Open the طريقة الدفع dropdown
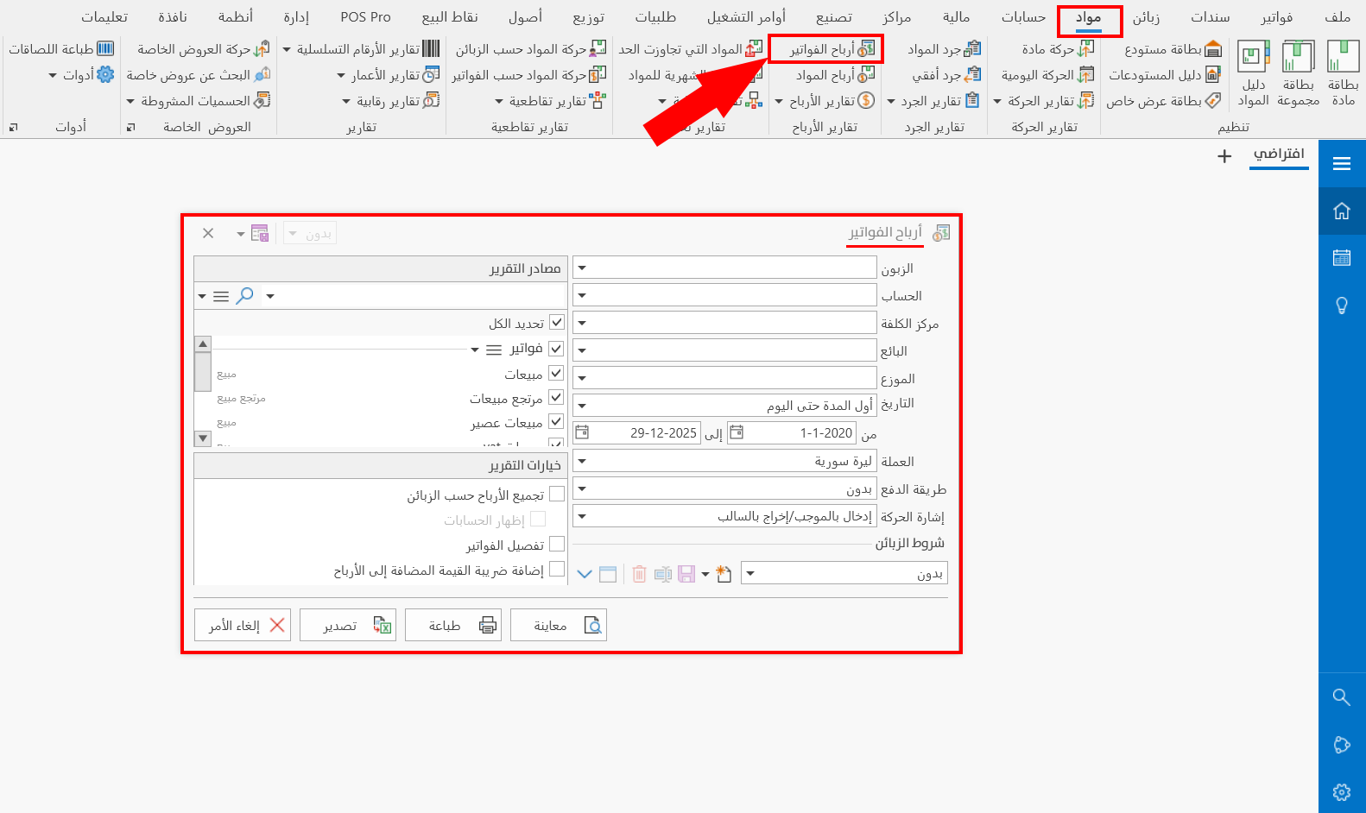This screenshot has width=1366, height=813. pos(582,489)
